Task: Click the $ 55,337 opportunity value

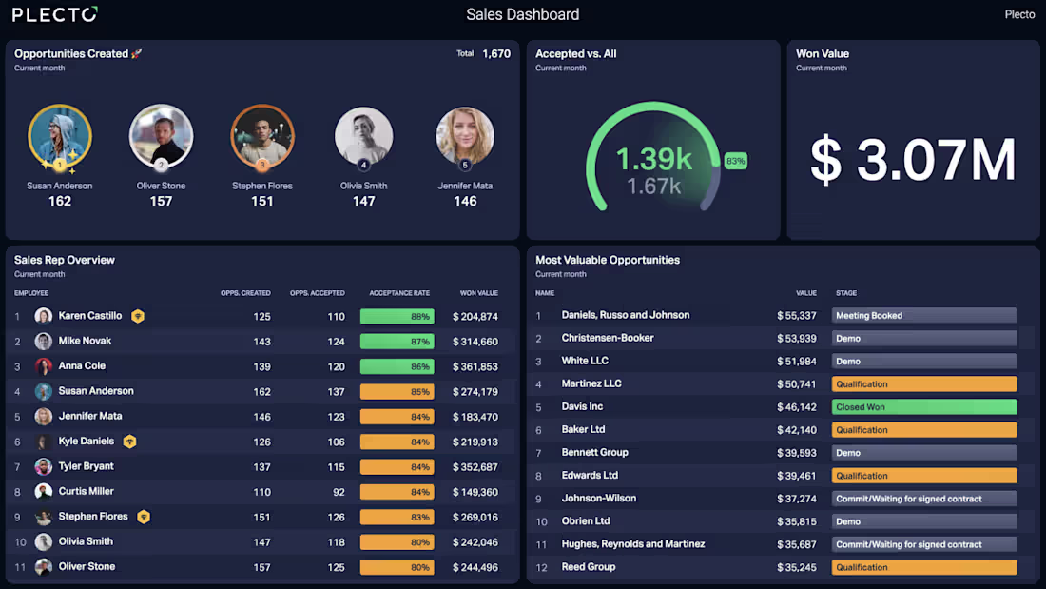Action: pyautogui.click(x=797, y=315)
